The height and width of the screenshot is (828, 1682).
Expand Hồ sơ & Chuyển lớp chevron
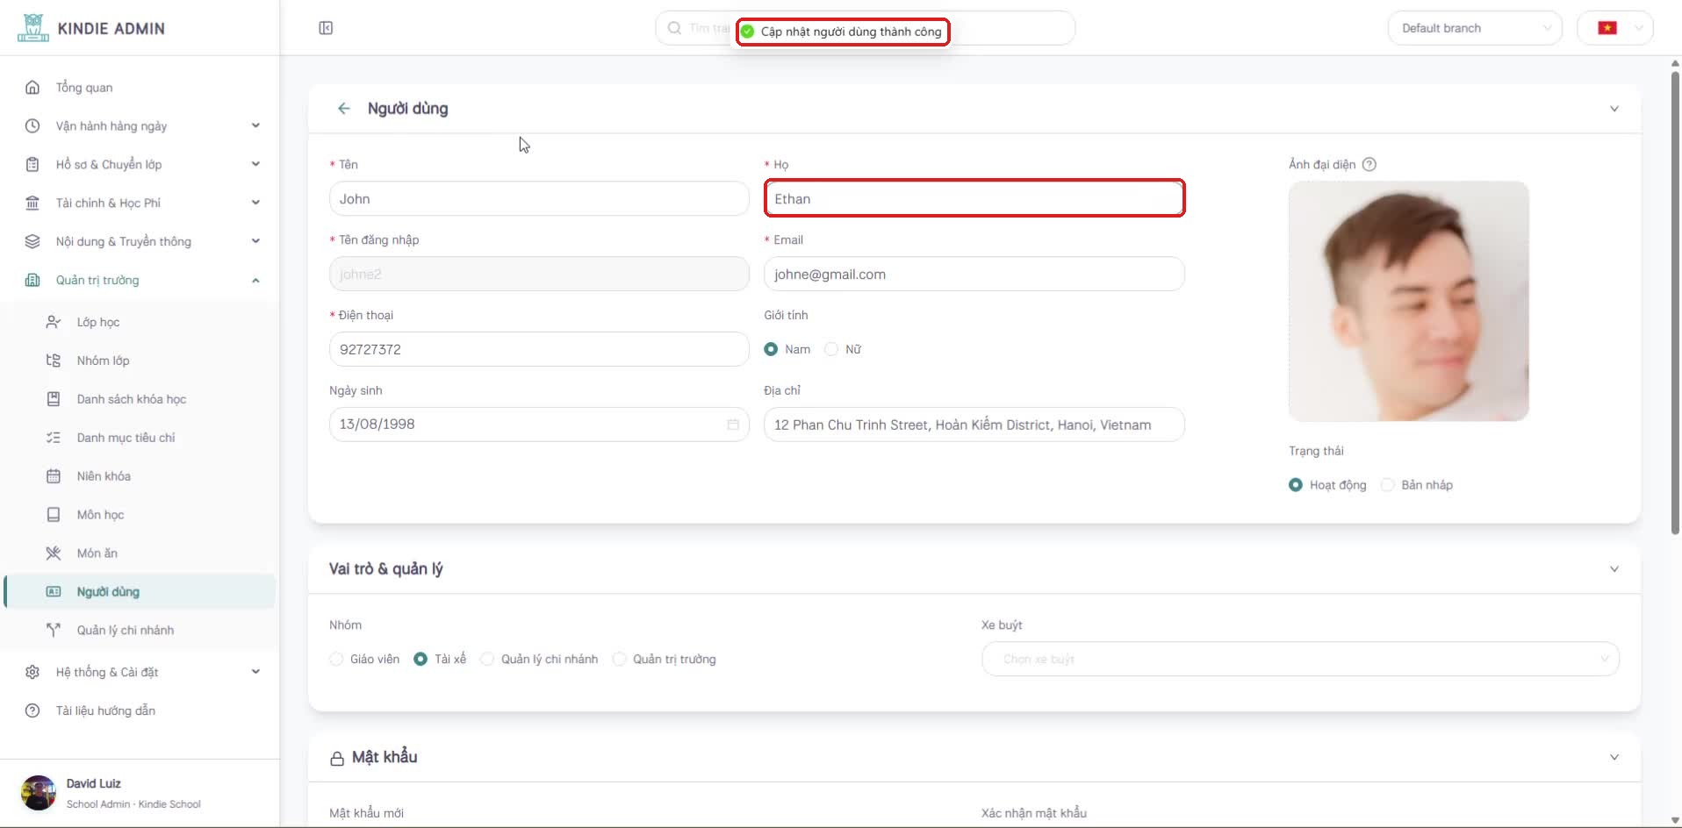click(x=255, y=164)
